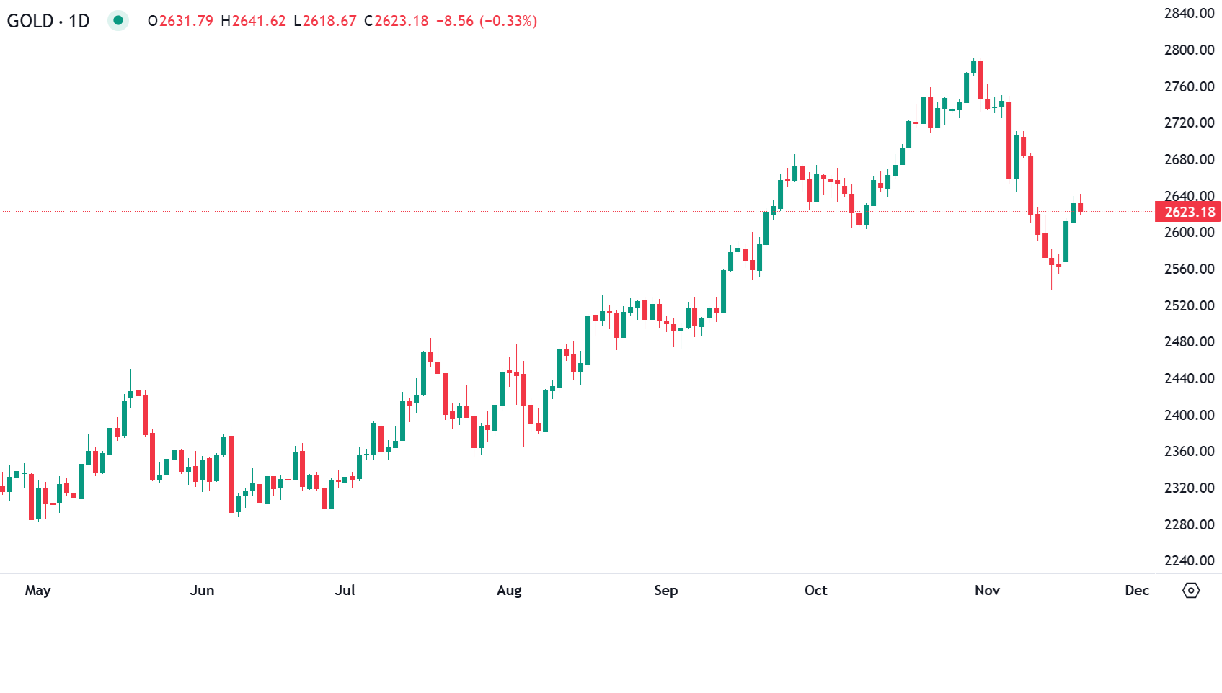Click the GOLD symbol title
This screenshot has height=693, width=1222.
point(30,21)
